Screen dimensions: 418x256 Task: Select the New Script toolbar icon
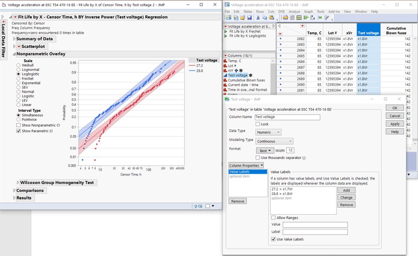pyautogui.click(x=236, y=18)
